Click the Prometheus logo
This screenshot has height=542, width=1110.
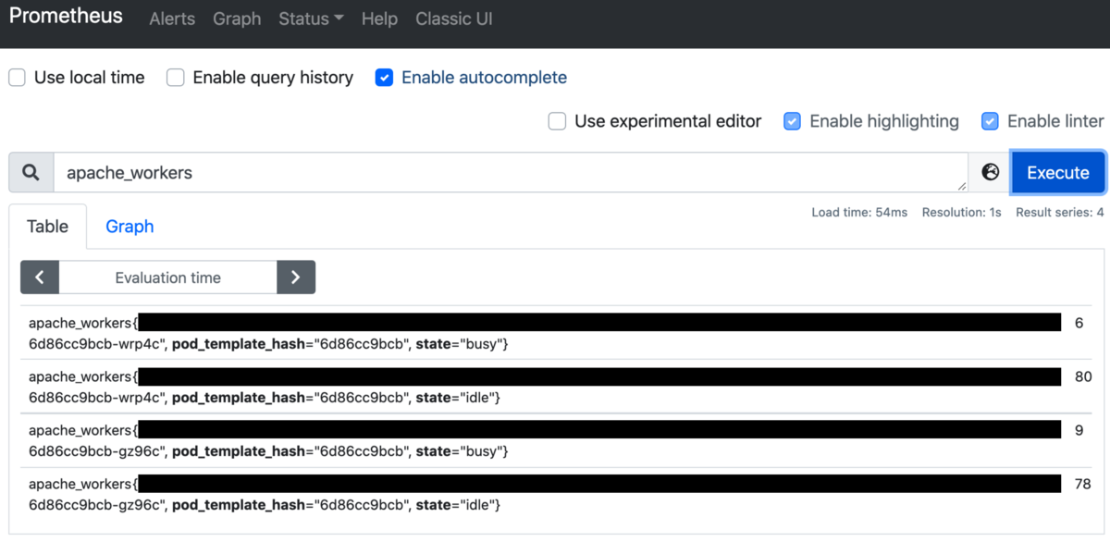pos(65,16)
